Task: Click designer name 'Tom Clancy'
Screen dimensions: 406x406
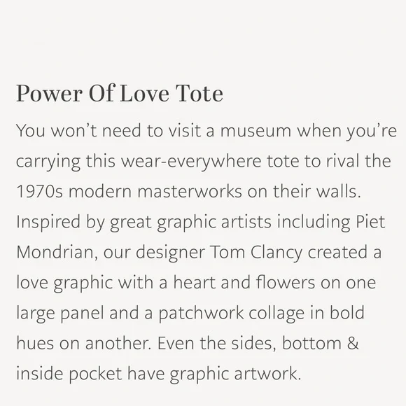Action: coord(255,253)
